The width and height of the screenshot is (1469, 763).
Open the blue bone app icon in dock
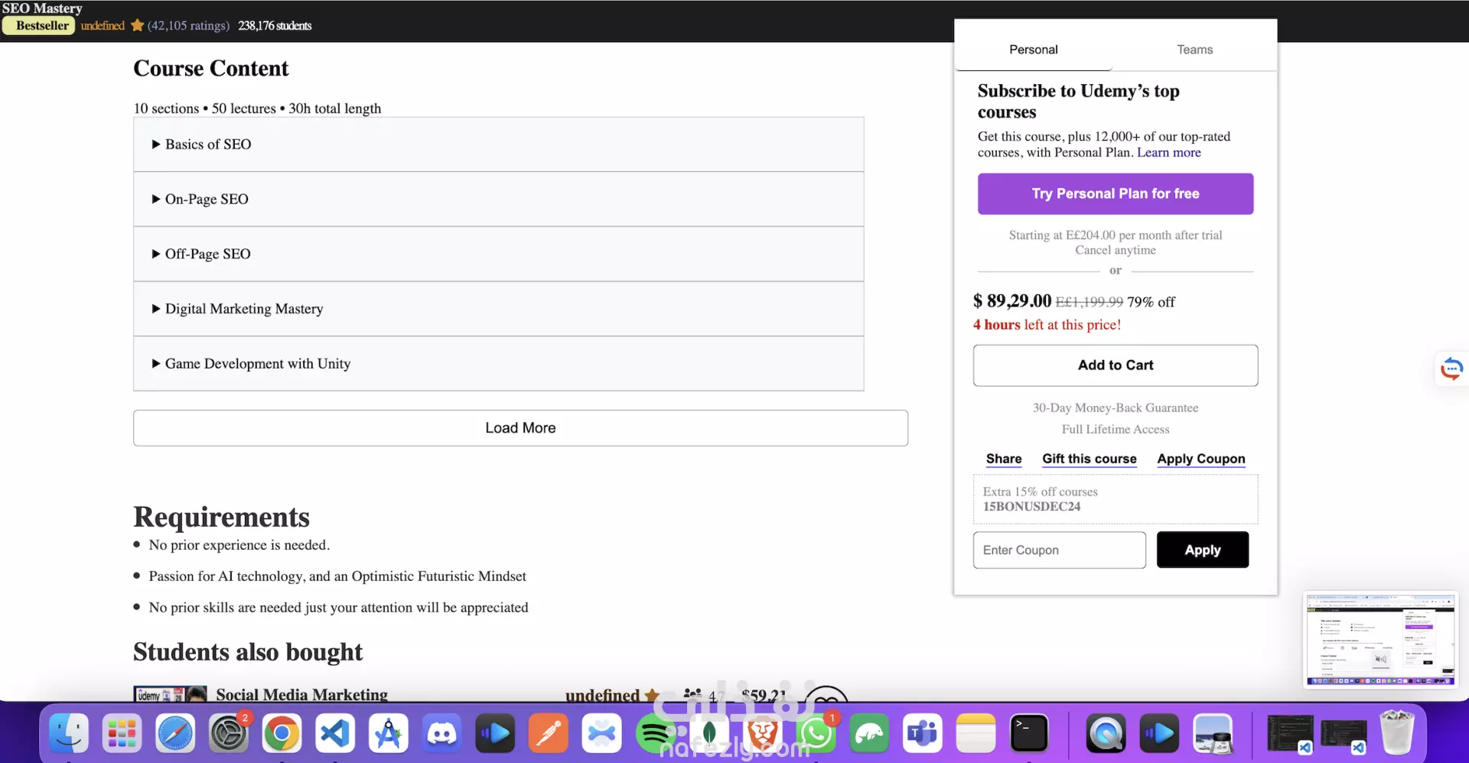coord(601,733)
